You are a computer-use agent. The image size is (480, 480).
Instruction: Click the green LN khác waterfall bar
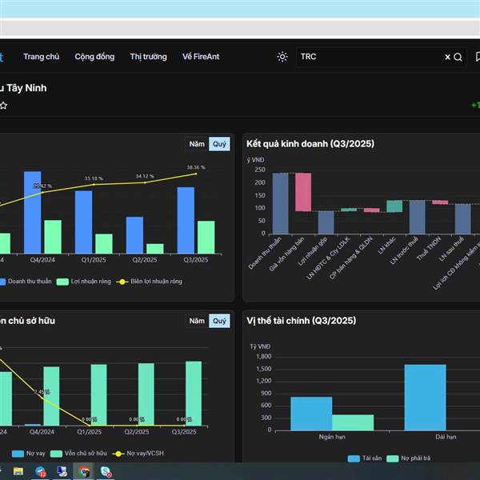tap(394, 206)
